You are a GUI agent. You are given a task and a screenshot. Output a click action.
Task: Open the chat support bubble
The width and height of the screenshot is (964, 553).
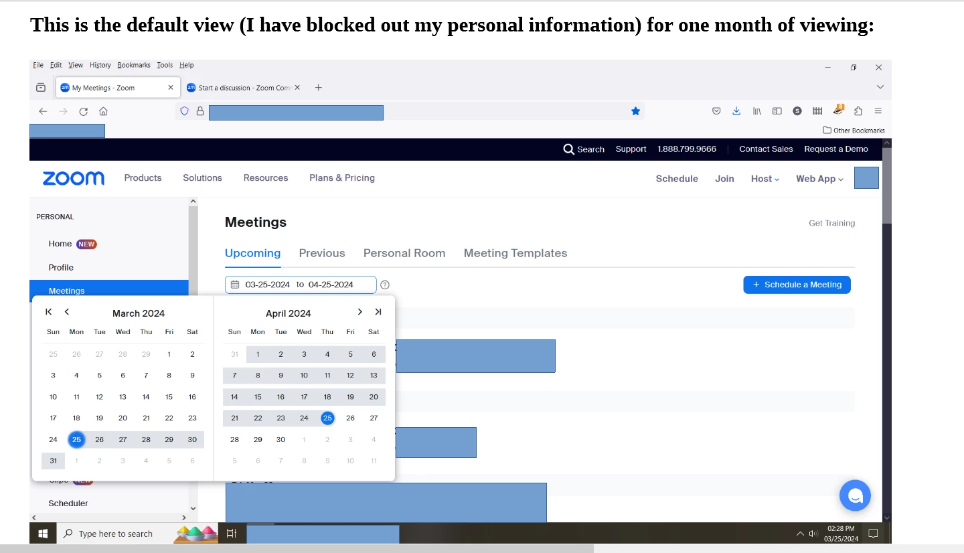(855, 496)
